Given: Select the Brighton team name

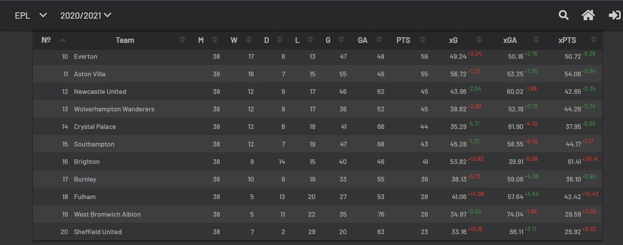Looking at the screenshot, I should (x=87, y=162).
